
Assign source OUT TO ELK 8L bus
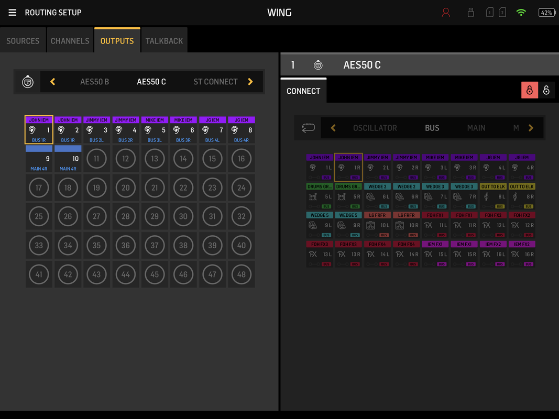[493, 196]
